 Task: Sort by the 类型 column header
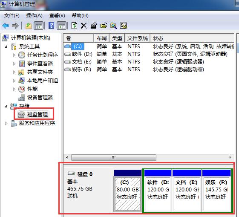[117, 38]
